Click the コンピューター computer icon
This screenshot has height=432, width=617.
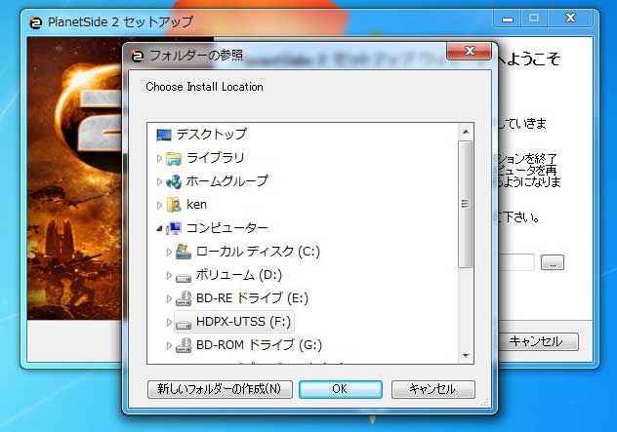pyautogui.click(x=174, y=228)
